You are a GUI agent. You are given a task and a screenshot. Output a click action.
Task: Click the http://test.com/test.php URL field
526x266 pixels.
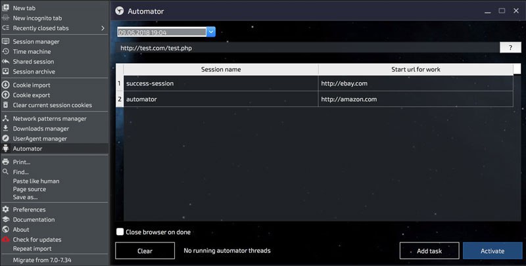308,48
